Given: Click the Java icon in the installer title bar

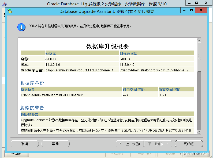Looking at the screenshot, I should (5, 4).
